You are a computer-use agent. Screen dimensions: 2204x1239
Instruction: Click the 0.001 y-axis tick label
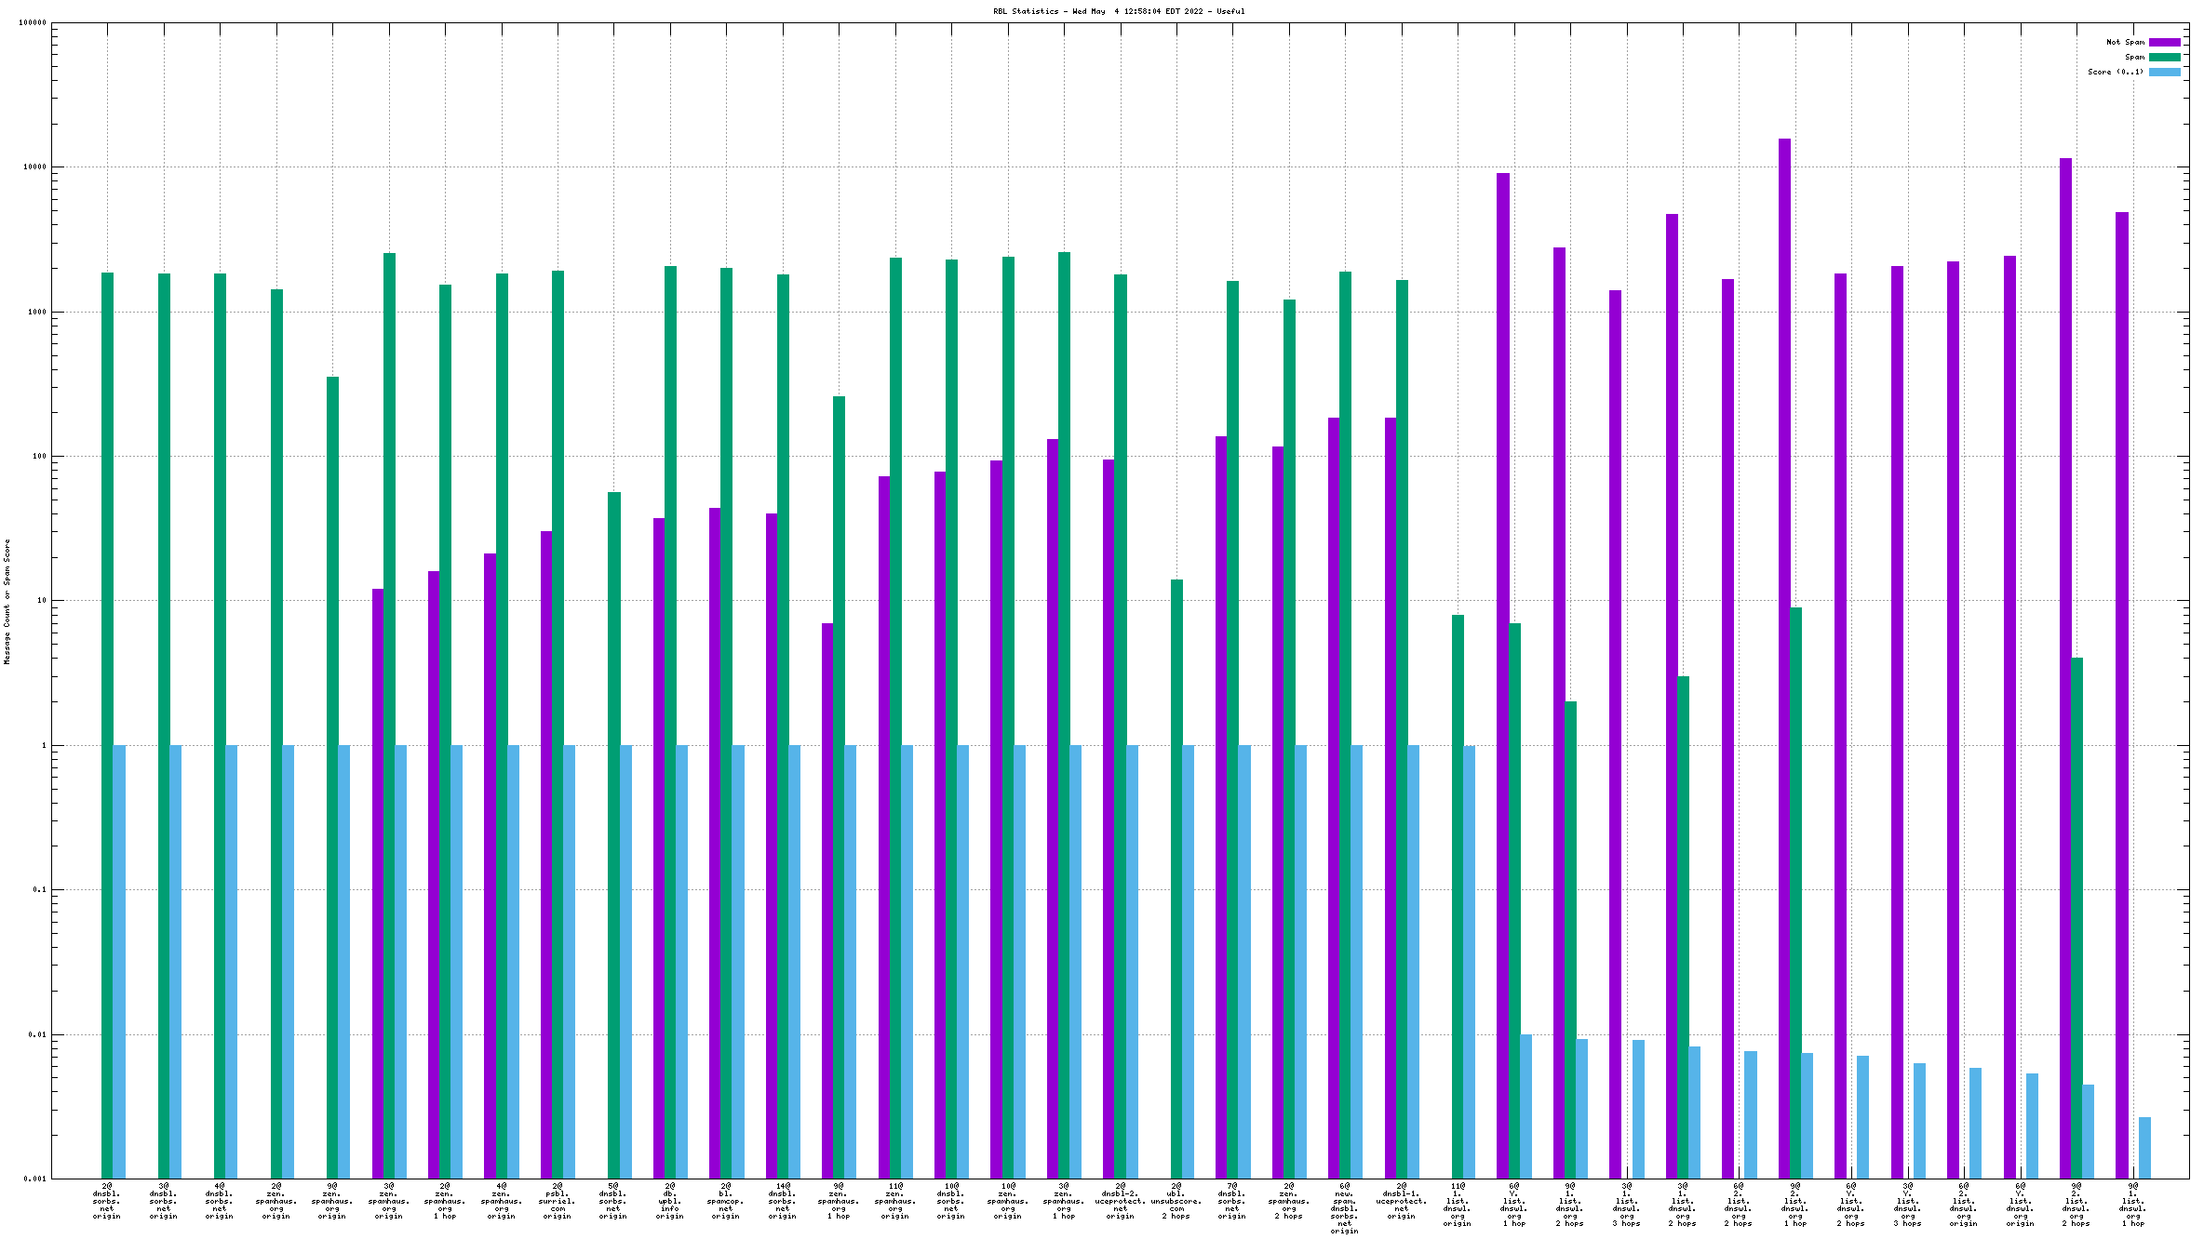pos(34,1179)
